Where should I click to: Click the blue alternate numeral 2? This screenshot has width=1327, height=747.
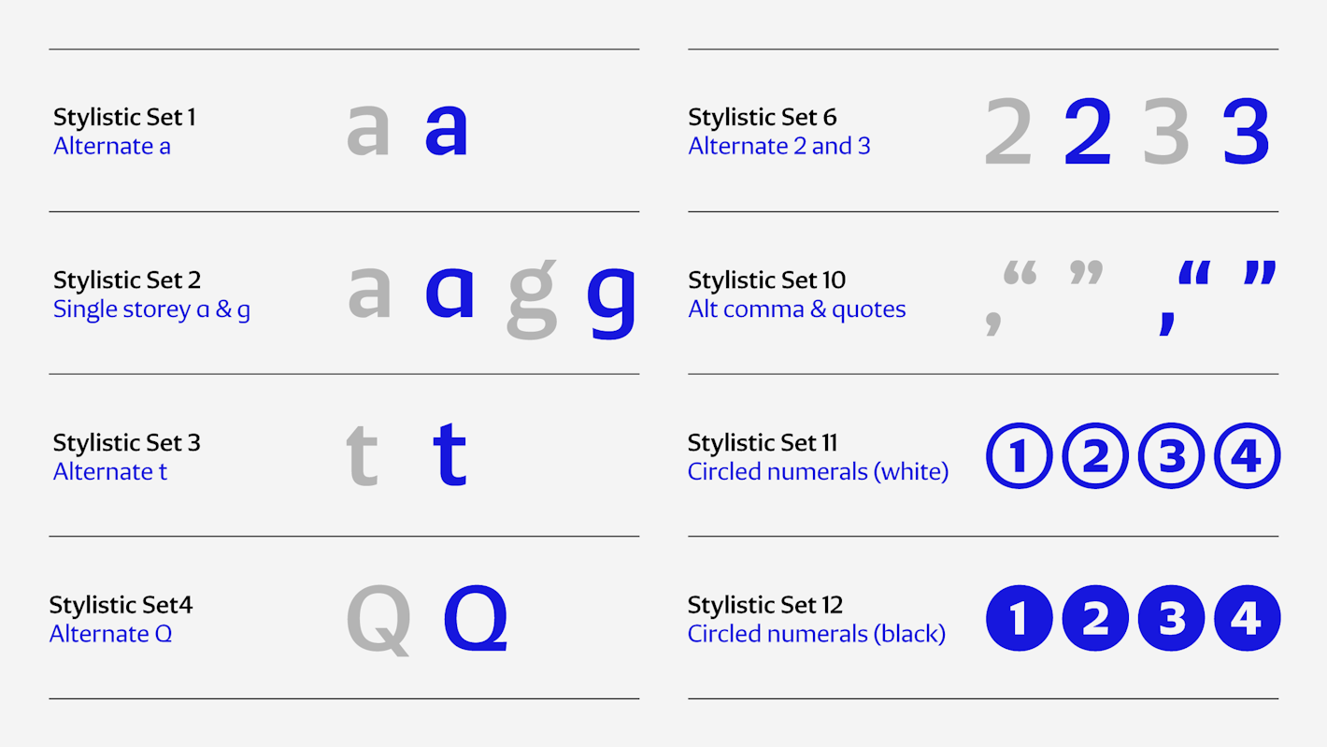[1088, 131]
